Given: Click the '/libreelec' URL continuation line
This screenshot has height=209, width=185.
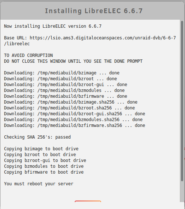Looking at the screenshot, I should click(17, 44).
